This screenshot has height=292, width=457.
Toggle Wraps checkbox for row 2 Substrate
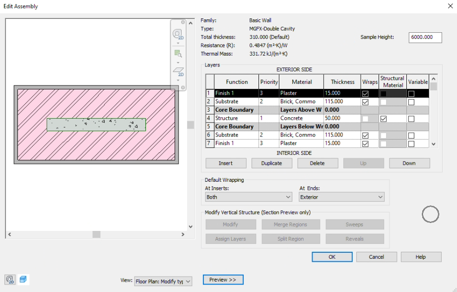click(365, 102)
